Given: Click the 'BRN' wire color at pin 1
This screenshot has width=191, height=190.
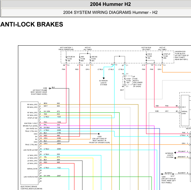Looking at the screenshot, I should 45,103.
